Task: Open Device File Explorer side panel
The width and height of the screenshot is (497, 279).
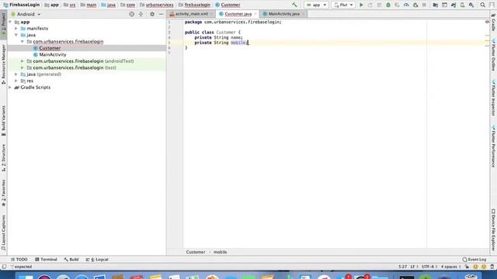Action: [494, 230]
